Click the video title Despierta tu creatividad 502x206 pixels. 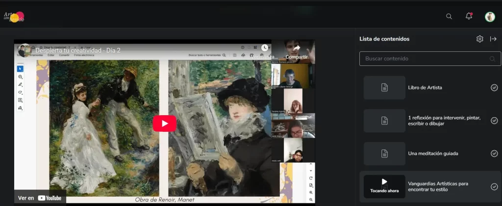[x=78, y=50]
